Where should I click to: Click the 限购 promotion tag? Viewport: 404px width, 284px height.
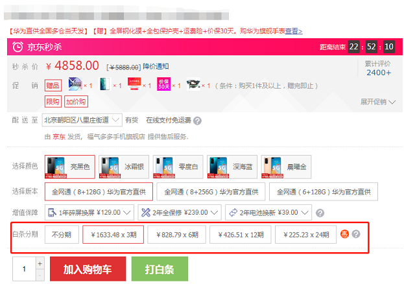pos(53,102)
